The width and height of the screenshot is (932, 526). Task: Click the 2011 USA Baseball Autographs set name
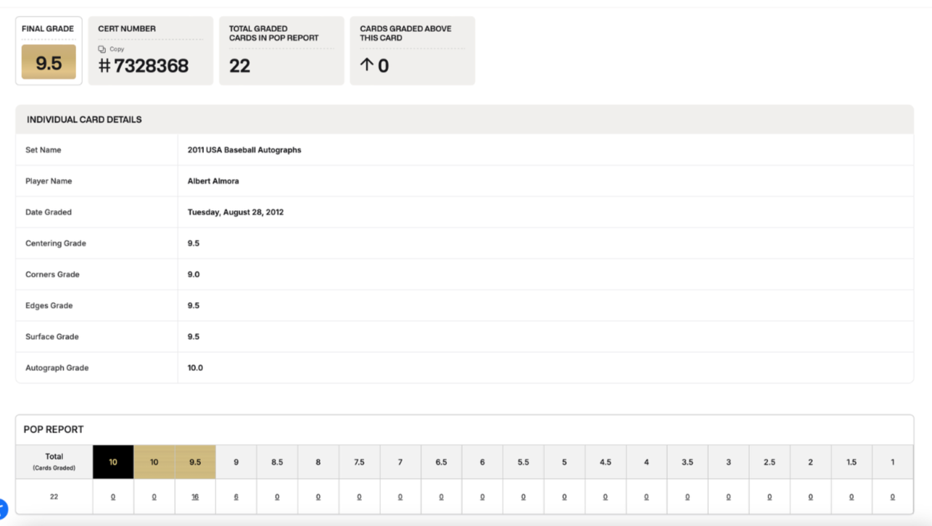(x=244, y=150)
